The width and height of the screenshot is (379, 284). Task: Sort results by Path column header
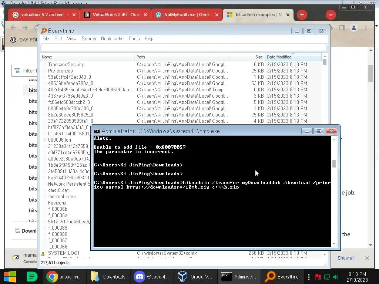pos(182,57)
